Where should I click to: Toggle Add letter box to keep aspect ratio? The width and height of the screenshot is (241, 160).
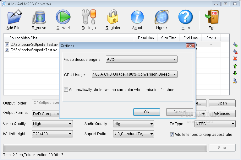(x=172, y=135)
